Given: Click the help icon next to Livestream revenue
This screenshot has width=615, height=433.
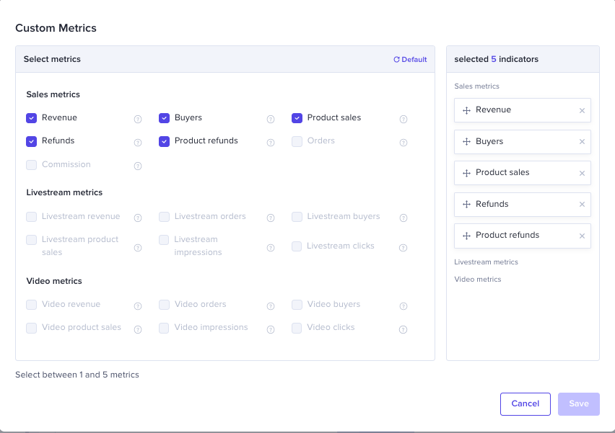Looking at the screenshot, I should coord(138,218).
